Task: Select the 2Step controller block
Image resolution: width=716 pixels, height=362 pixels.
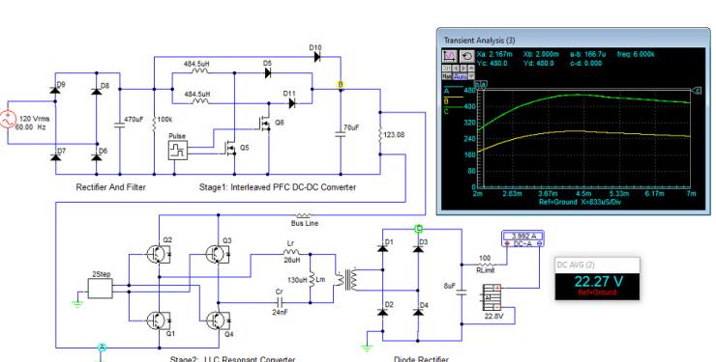Action: coord(100,289)
